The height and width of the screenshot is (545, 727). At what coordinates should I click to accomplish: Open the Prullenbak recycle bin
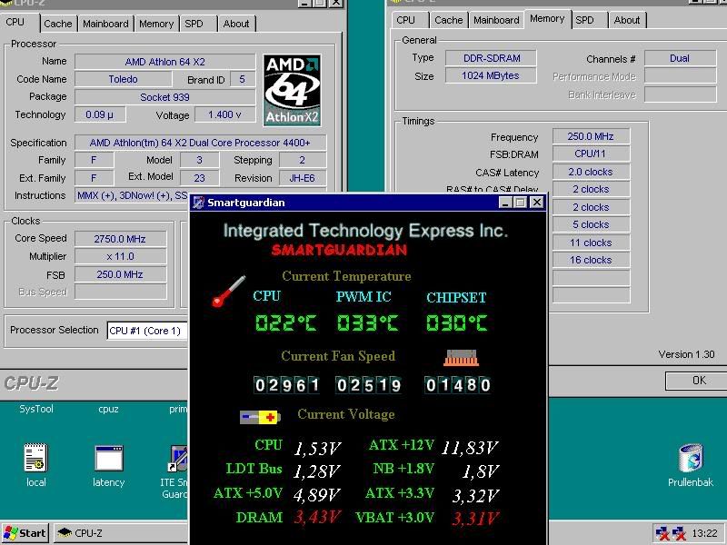[x=691, y=465]
